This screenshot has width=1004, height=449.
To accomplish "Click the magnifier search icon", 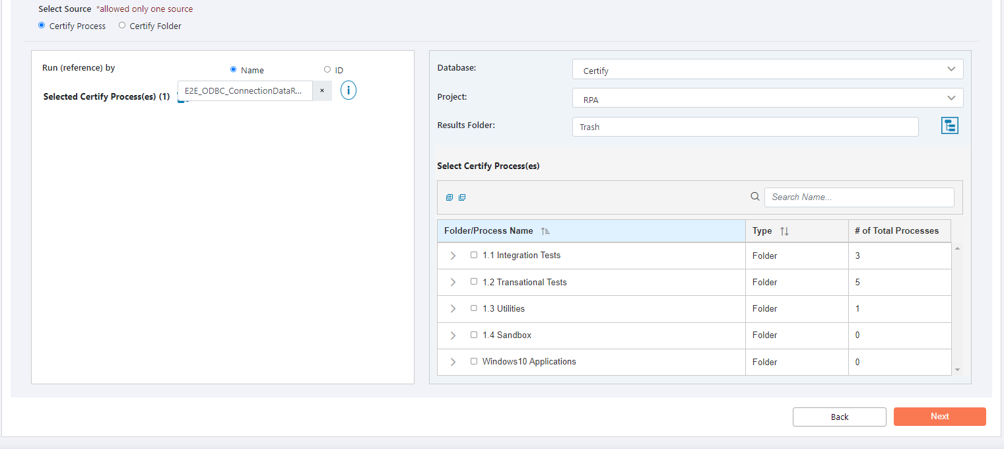I will point(755,197).
